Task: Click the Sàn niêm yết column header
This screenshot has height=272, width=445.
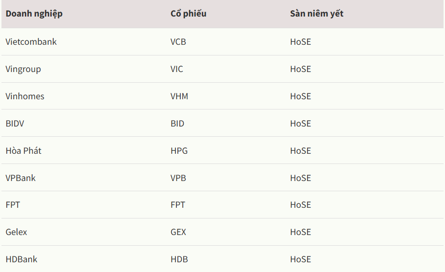Action: point(317,14)
